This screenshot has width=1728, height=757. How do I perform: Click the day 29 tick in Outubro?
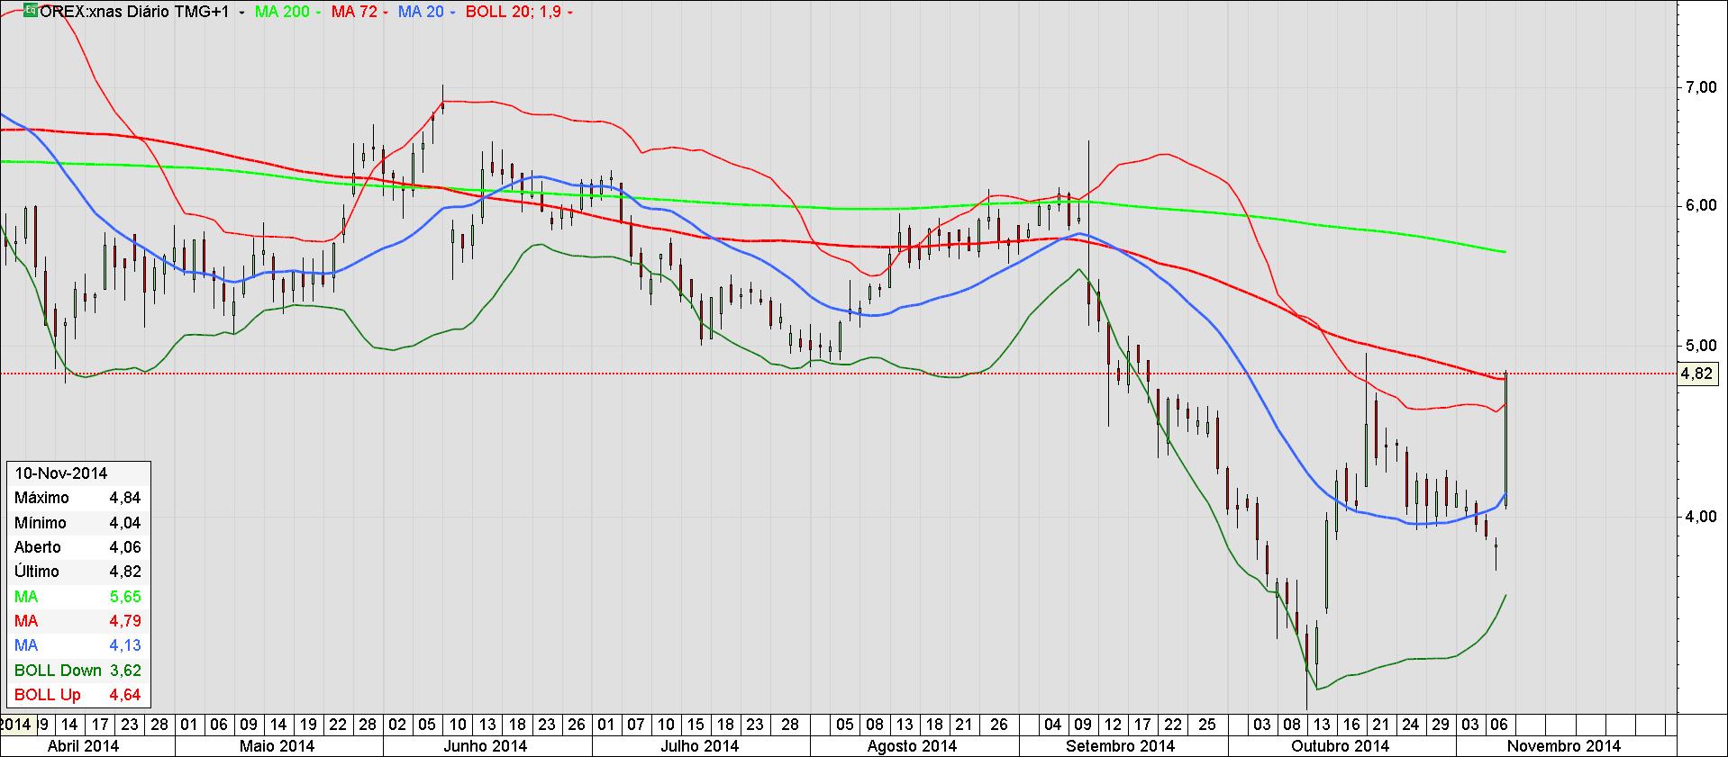coord(1441,724)
